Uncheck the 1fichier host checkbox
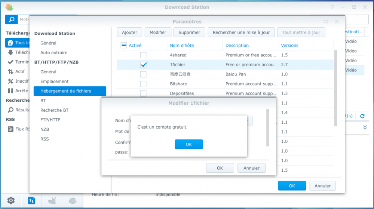 click(x=143, y=65)
